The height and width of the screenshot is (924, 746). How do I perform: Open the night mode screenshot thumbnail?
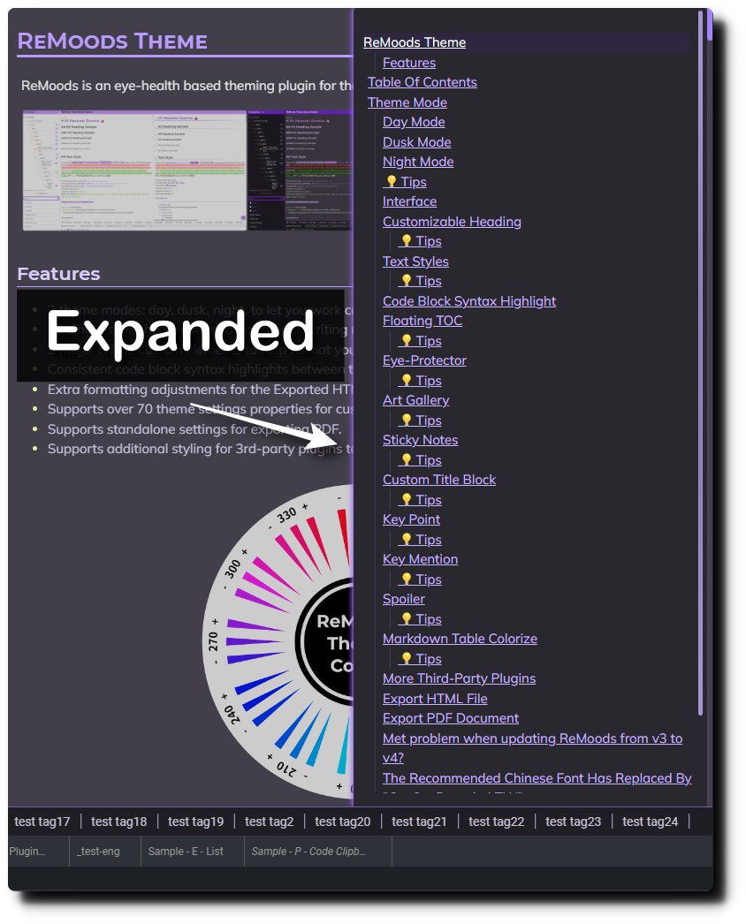pyautogui.click(x=300, y=170)
